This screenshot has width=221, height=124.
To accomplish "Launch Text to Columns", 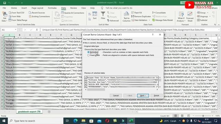I will click(x=126, y=17).
